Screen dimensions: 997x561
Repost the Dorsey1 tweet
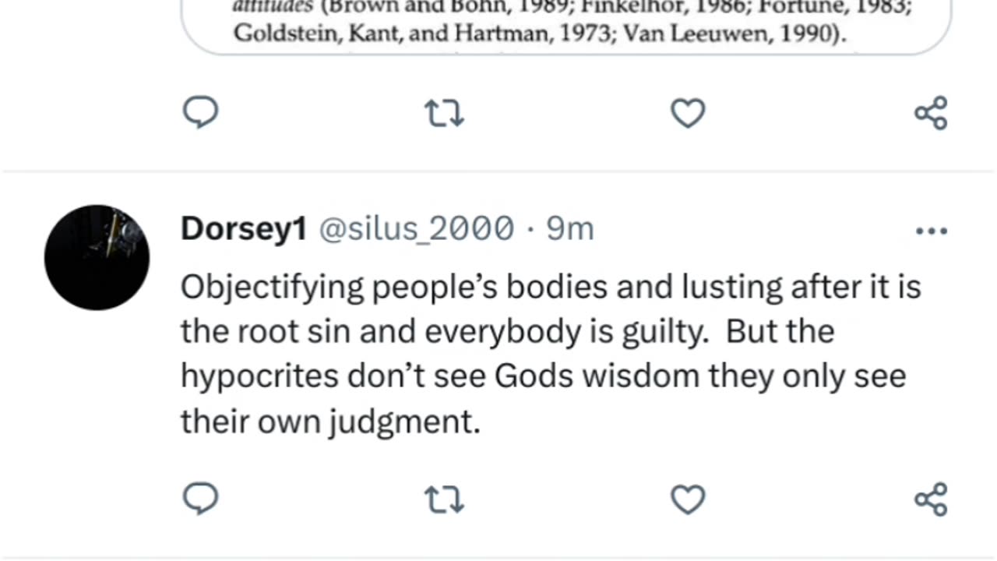click(444, 499)
